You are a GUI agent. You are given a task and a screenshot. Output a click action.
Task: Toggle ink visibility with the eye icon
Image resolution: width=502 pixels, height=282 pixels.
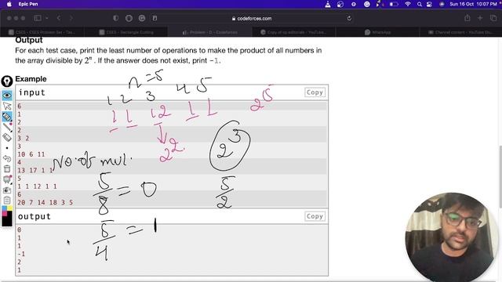tap(7, 96)
